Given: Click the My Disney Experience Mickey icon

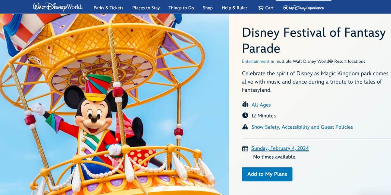Looking at the screenshot, I should pos(286,8).
